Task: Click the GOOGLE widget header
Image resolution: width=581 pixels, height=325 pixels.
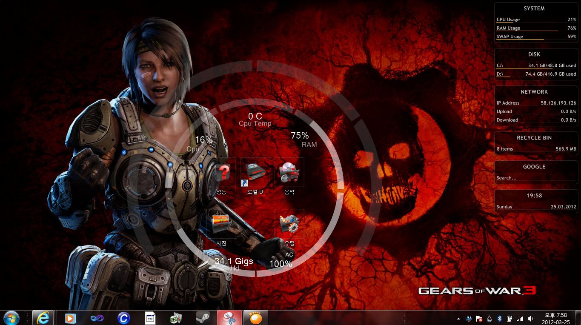Action: tap(534, 167)
